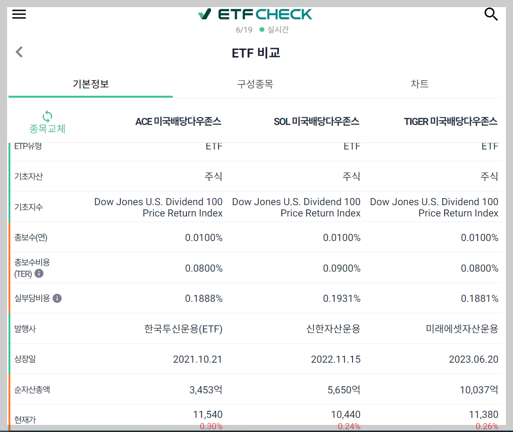
Task: Click net assets value 10,037억
Action: (479, 390)
